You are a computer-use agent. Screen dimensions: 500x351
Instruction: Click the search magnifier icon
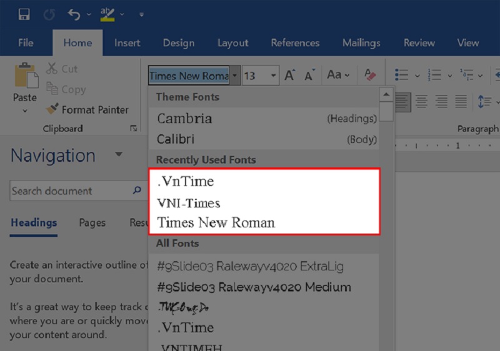[x=137, y=190]
